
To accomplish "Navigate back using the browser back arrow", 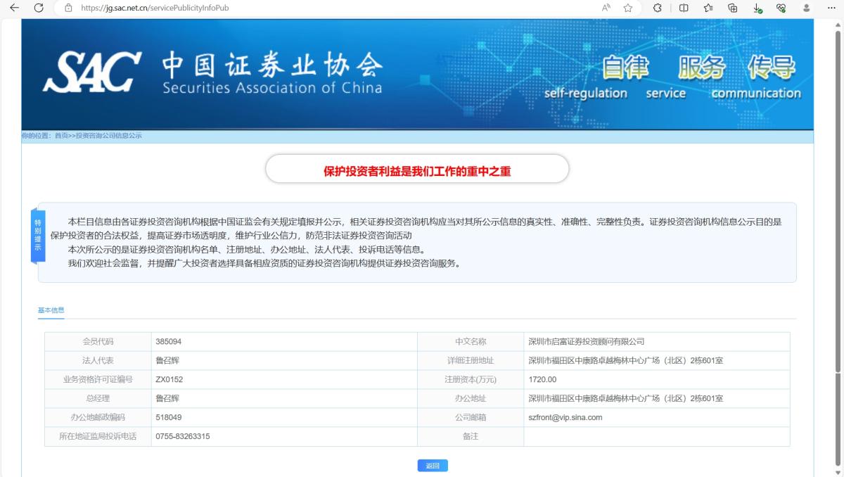I will coord(15,8).
